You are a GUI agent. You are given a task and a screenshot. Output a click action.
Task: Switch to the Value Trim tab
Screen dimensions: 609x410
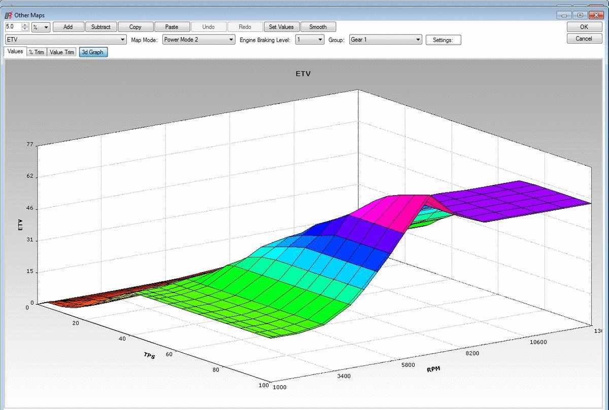pos(62,52)
